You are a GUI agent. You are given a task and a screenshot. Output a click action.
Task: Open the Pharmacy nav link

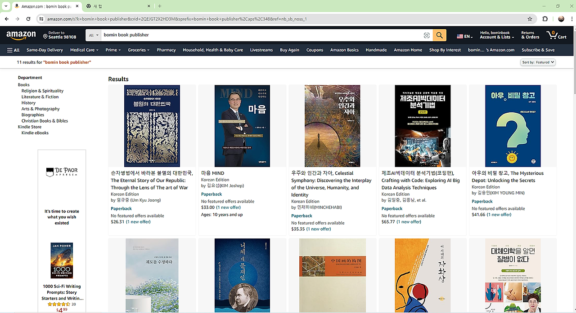(x=166, y=50)
